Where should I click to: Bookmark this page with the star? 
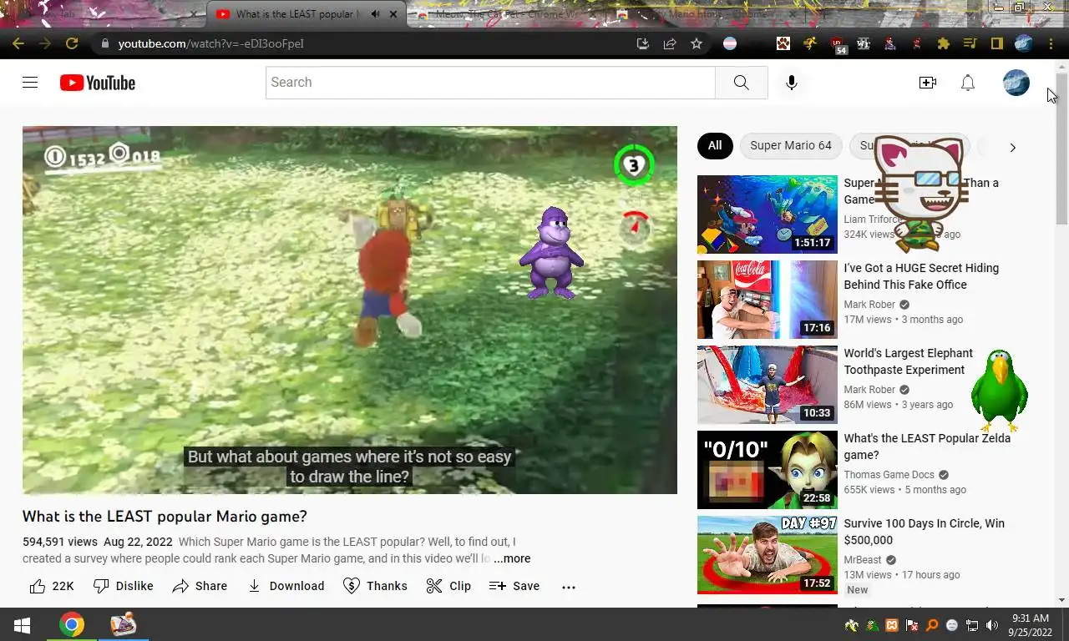[x=696, y=43]
